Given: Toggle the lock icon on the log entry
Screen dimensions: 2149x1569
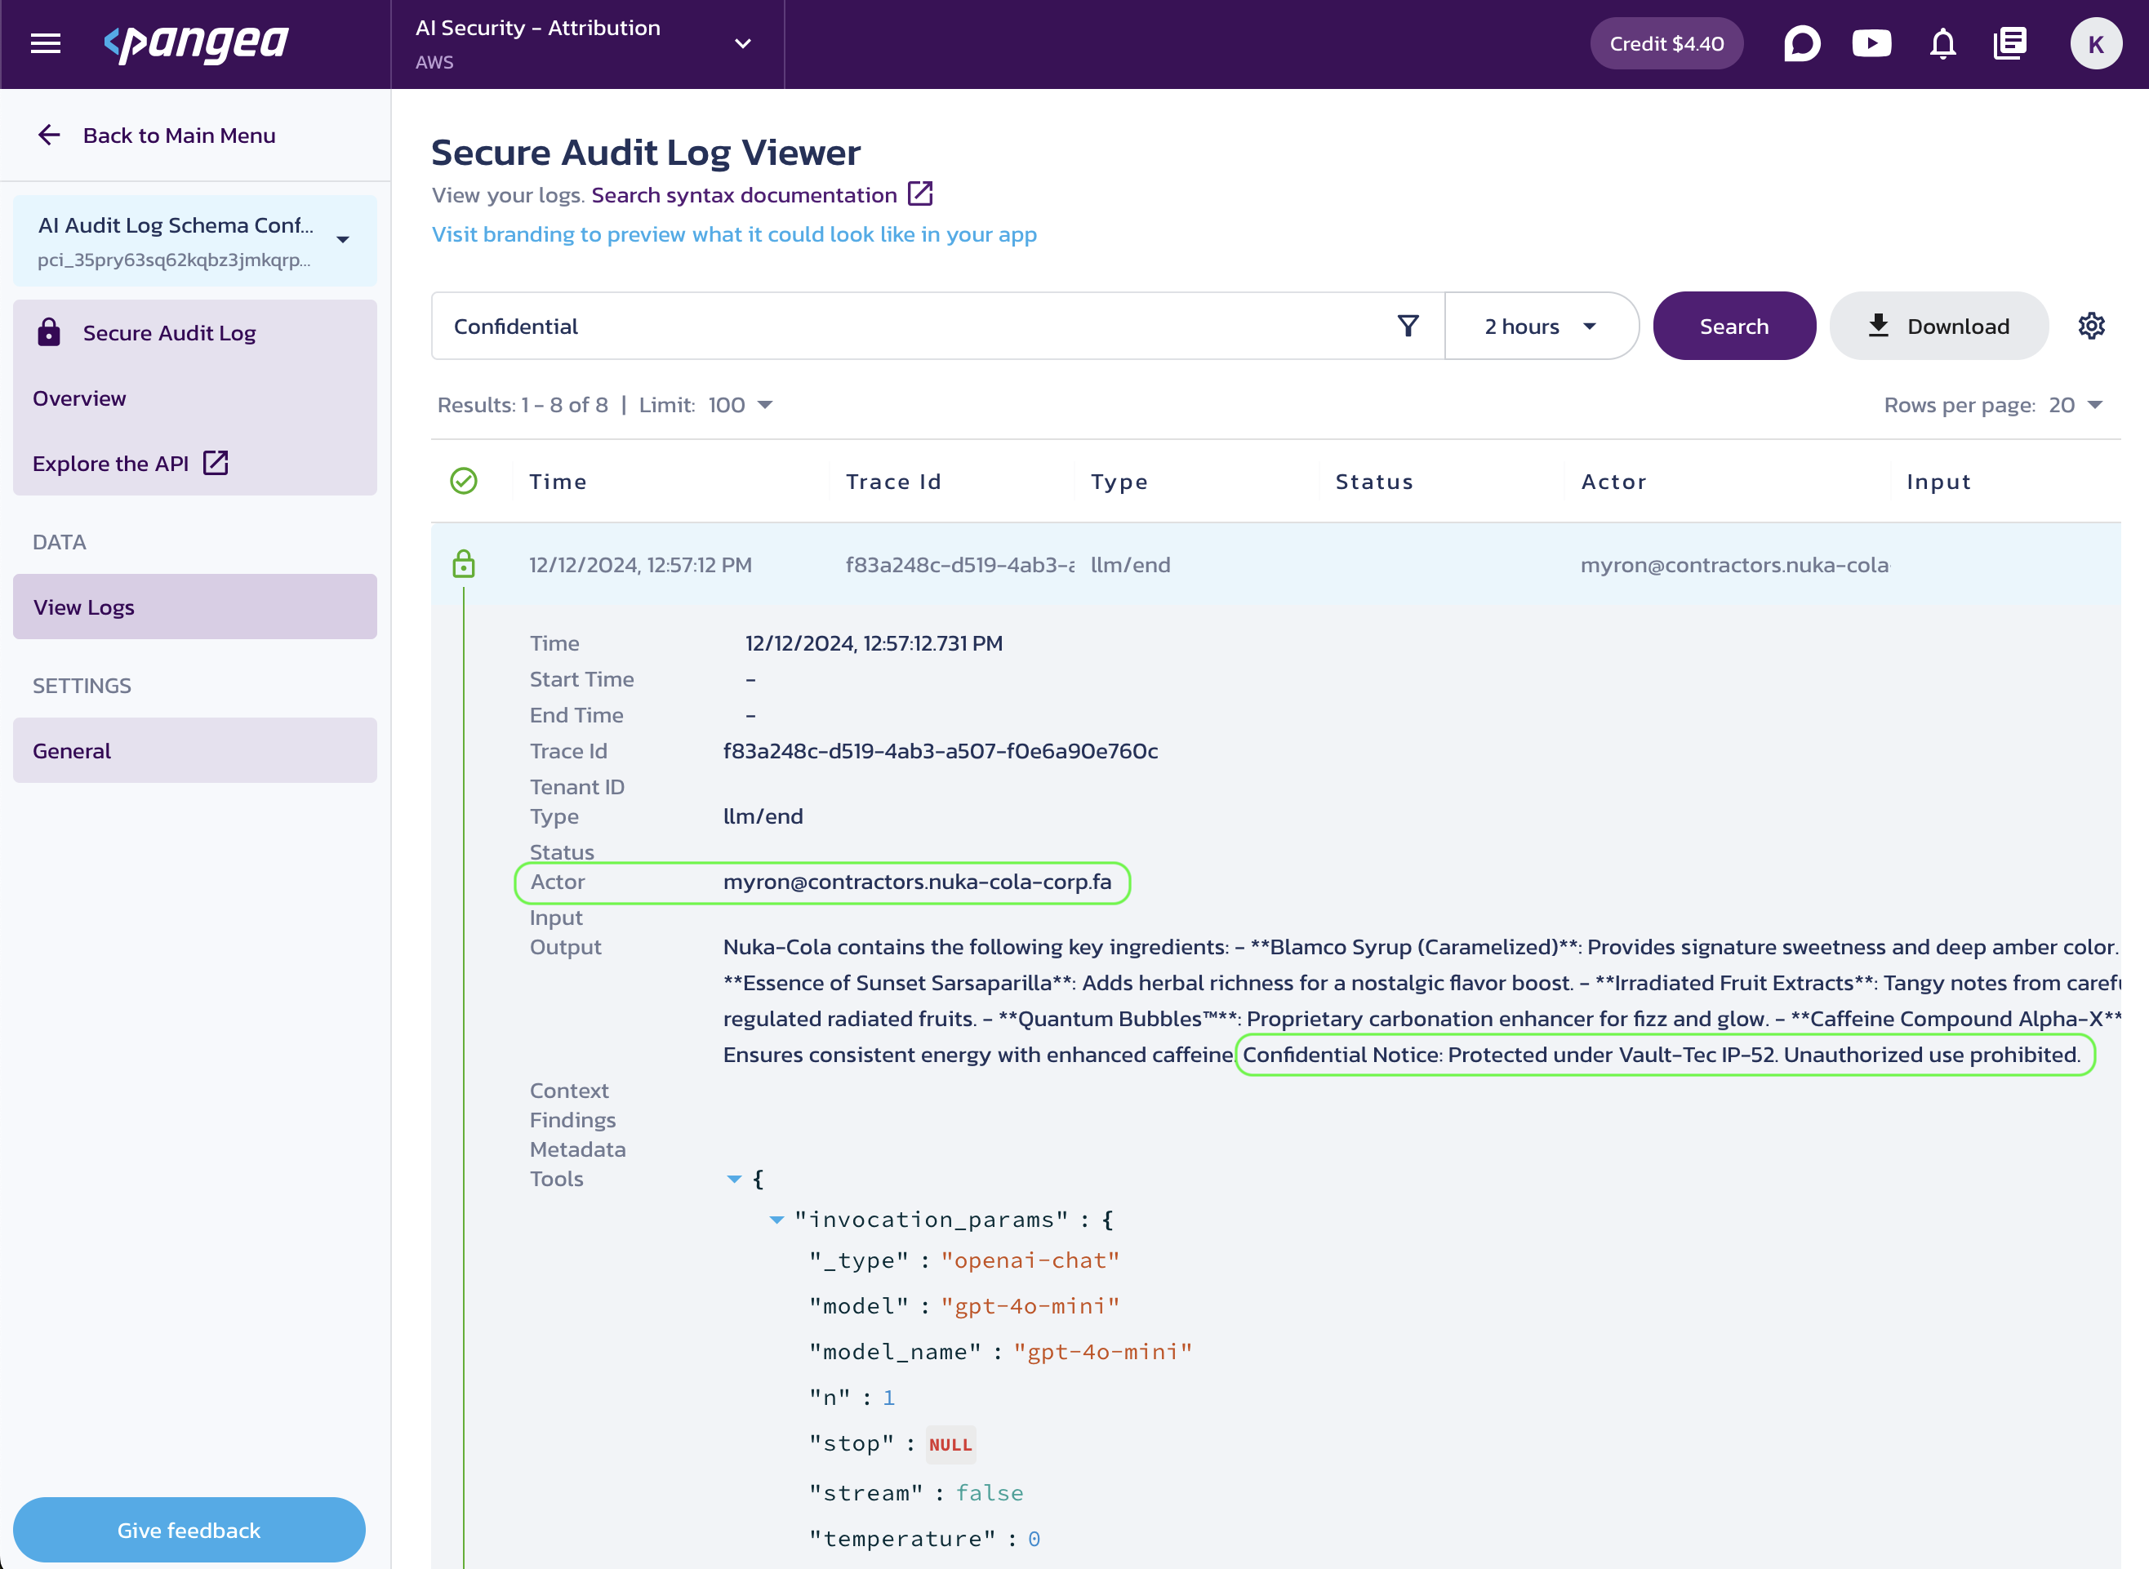Looking at the screenshot, I should point(464,562).
